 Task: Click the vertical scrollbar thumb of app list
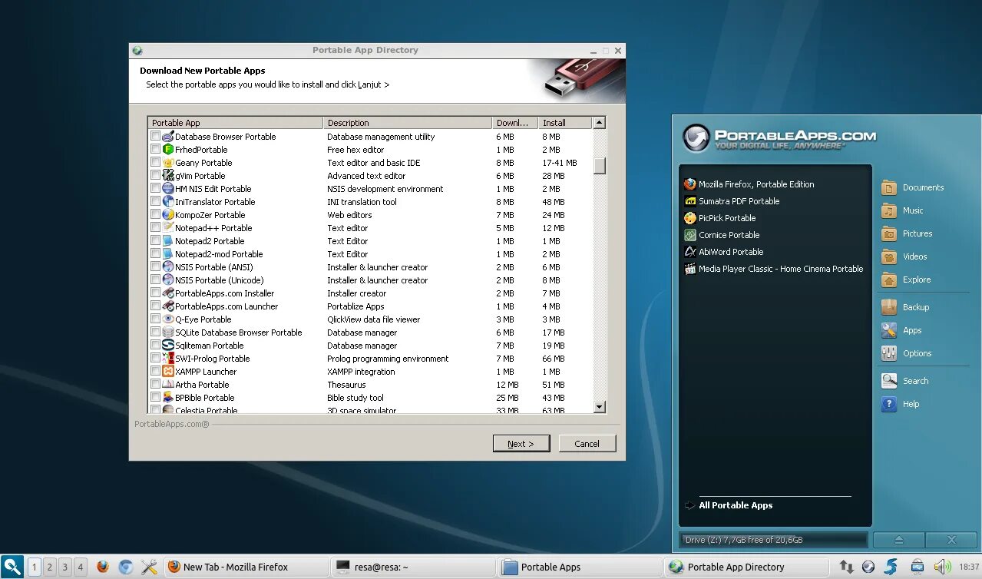click(600, 166)
